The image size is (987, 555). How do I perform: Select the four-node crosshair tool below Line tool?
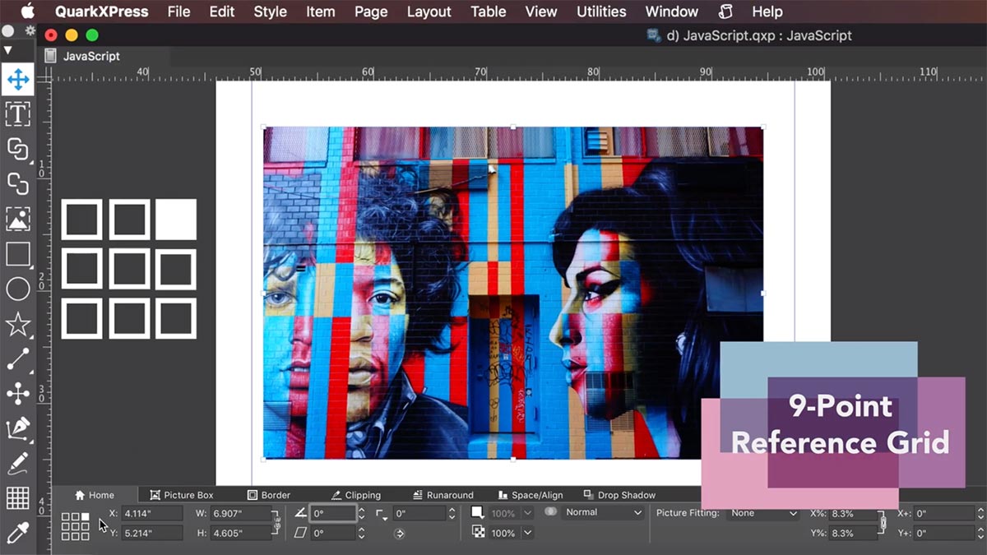click(18, 393)
